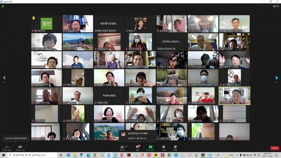Start video with the camera icon
The height and width of the screenshot is (158, 281).
pyautogui.click(x=20, y=147)
